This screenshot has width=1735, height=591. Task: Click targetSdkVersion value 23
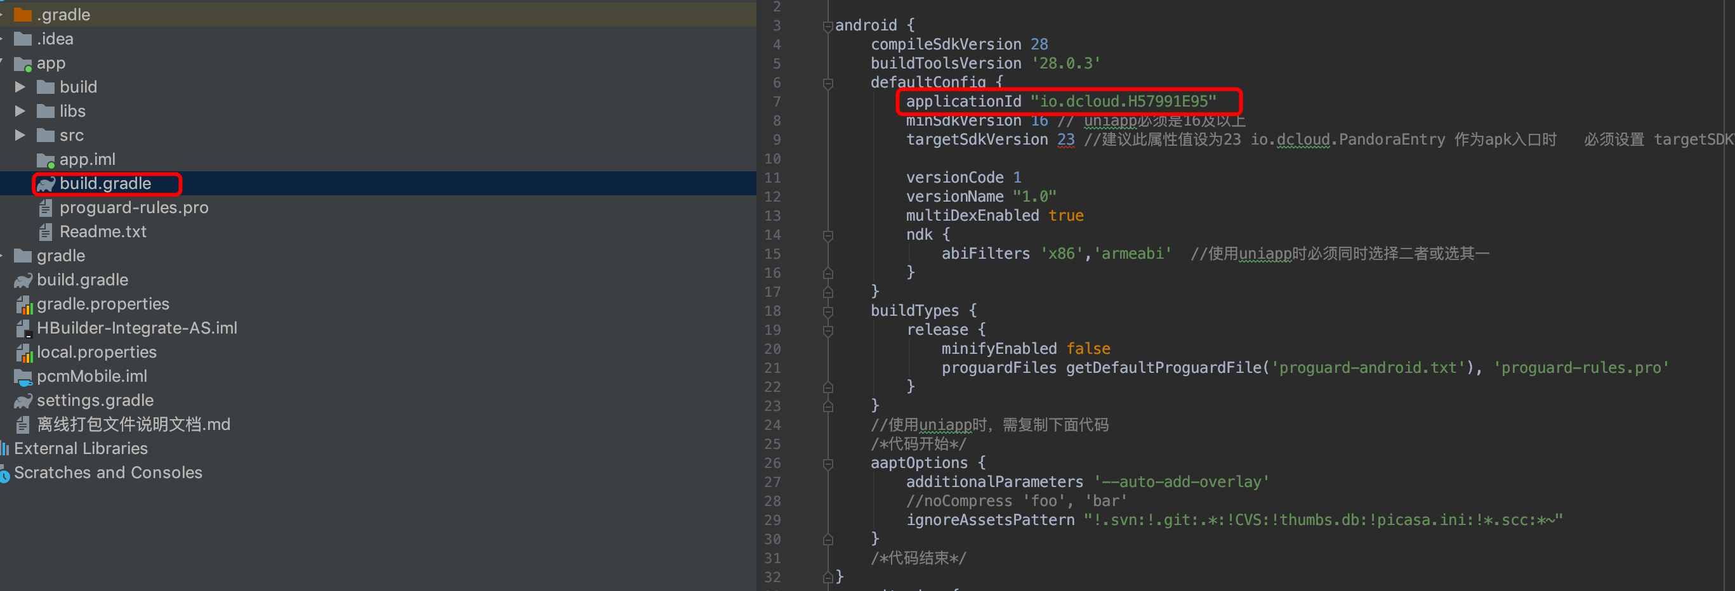click(1065, 140)
